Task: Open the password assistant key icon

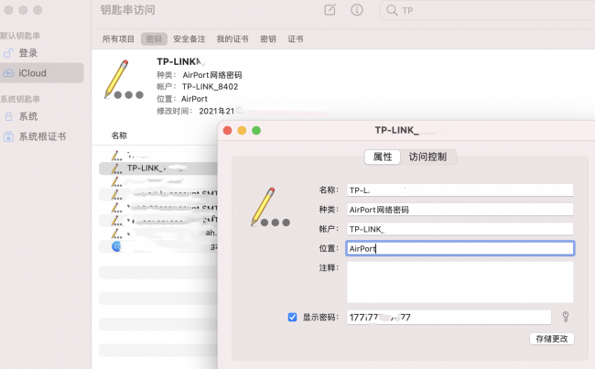Action: coord(566,317)
